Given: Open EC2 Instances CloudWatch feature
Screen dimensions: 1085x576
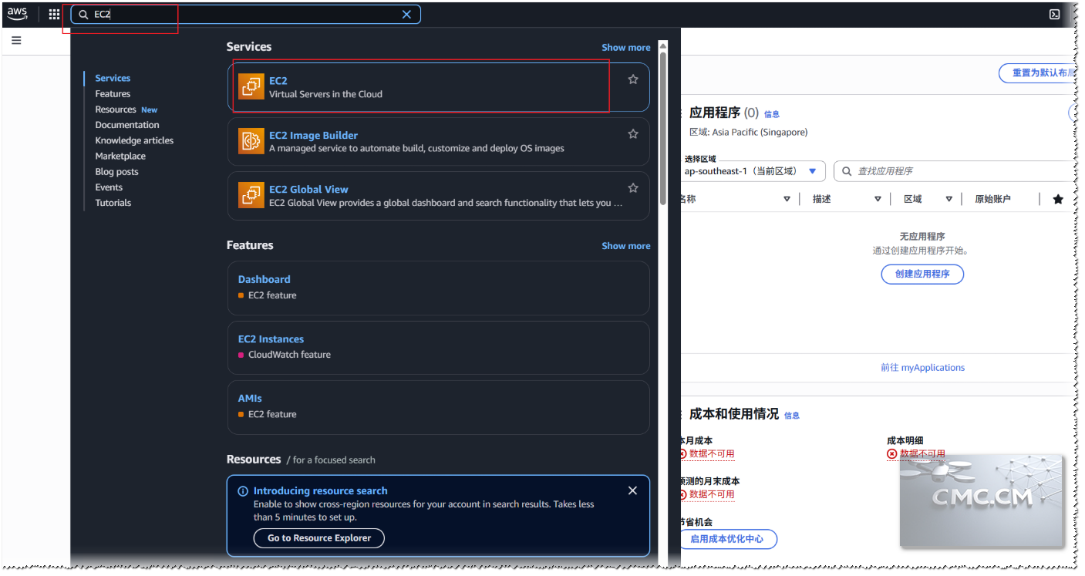Looking at the screenshot, I should click(x=438, y=347).
